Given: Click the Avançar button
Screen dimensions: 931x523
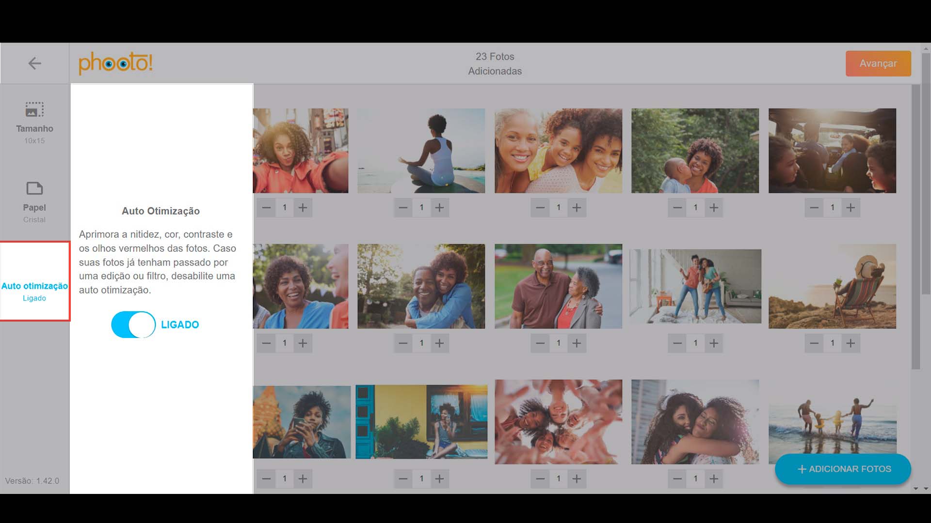Looking at the screenshot, I should pos(878,63).
